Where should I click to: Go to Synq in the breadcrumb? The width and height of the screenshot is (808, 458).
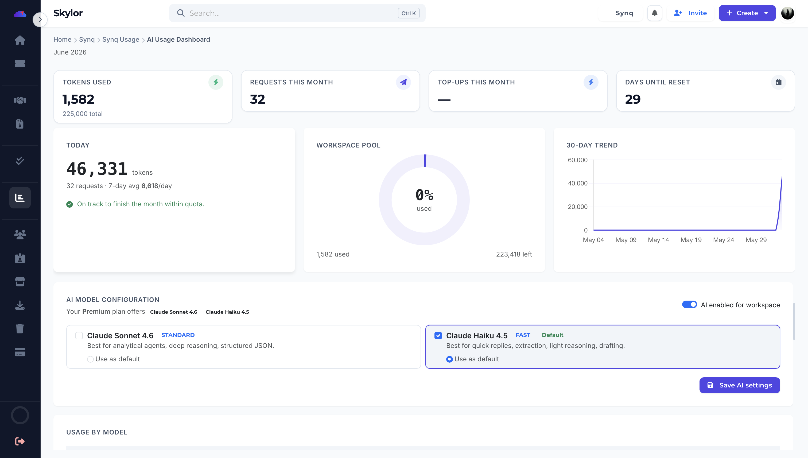tap(87, 39)
